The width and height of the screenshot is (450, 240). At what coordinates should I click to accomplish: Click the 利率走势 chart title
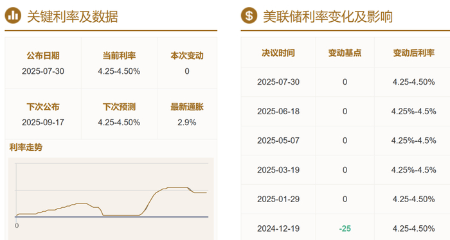[x=26, y=147]
